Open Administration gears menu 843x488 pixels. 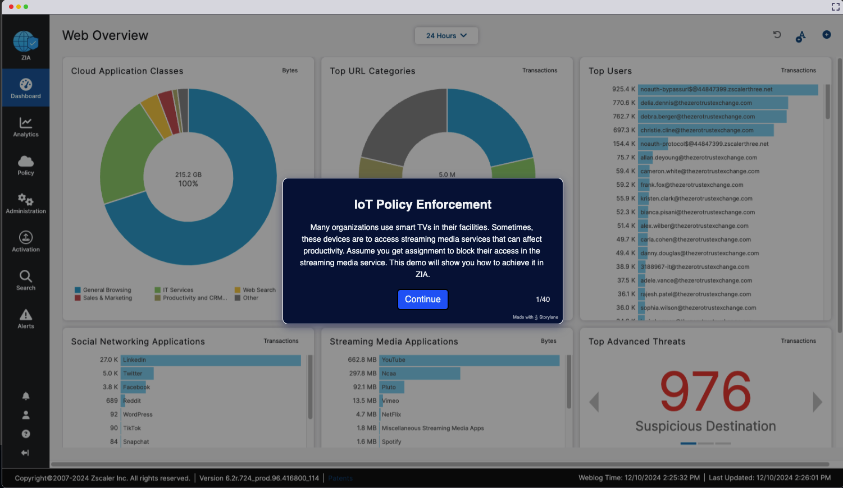(26, 204)
